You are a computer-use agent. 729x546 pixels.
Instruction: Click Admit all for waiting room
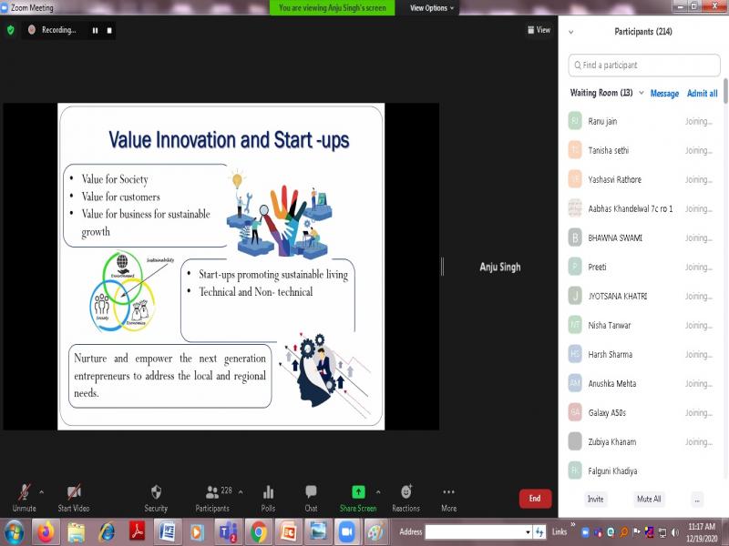pos(702,94)
